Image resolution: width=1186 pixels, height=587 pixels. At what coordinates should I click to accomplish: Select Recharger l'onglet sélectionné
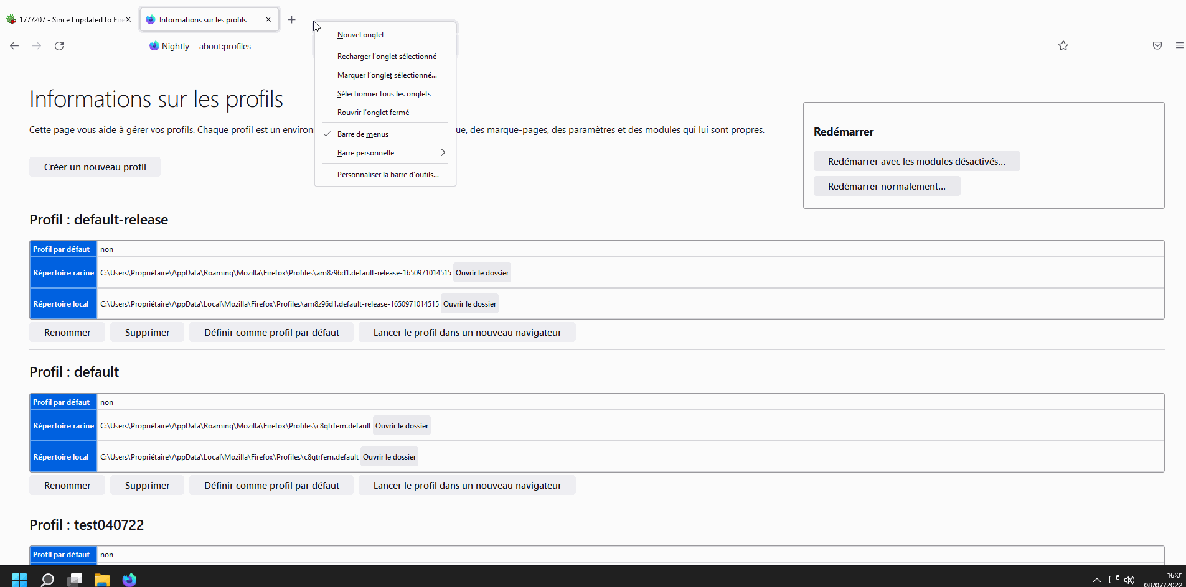coord(385,57)
